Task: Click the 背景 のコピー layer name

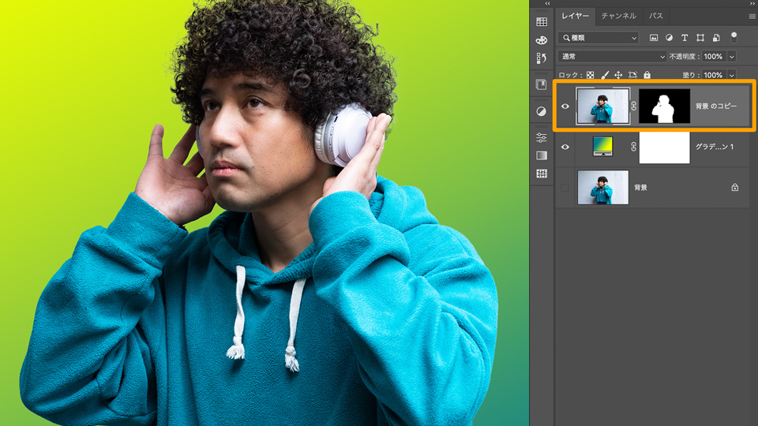Action: [x=716, y=106]
